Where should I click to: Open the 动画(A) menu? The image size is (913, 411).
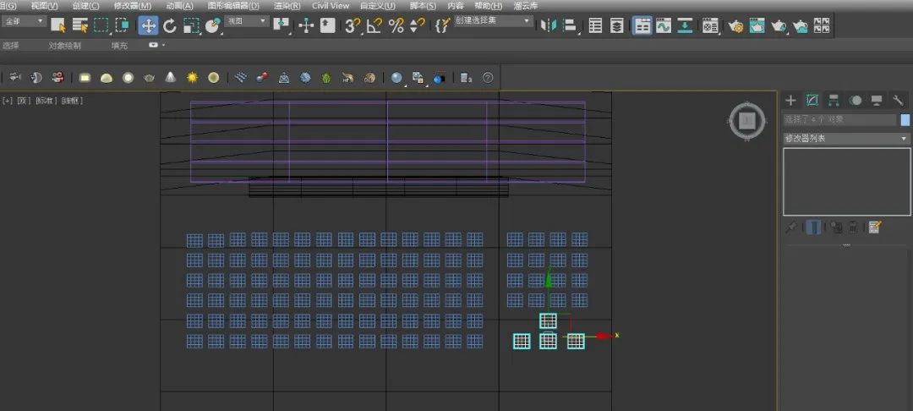pos(179,5)
